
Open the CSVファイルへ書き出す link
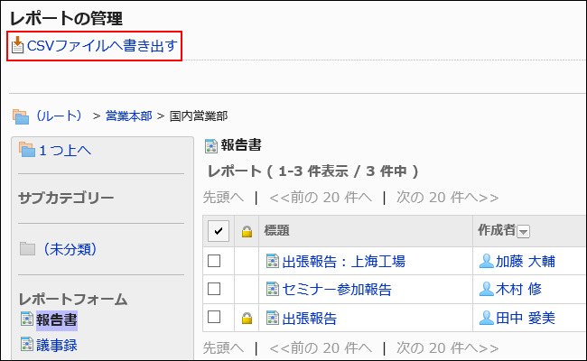pos(102,46)
